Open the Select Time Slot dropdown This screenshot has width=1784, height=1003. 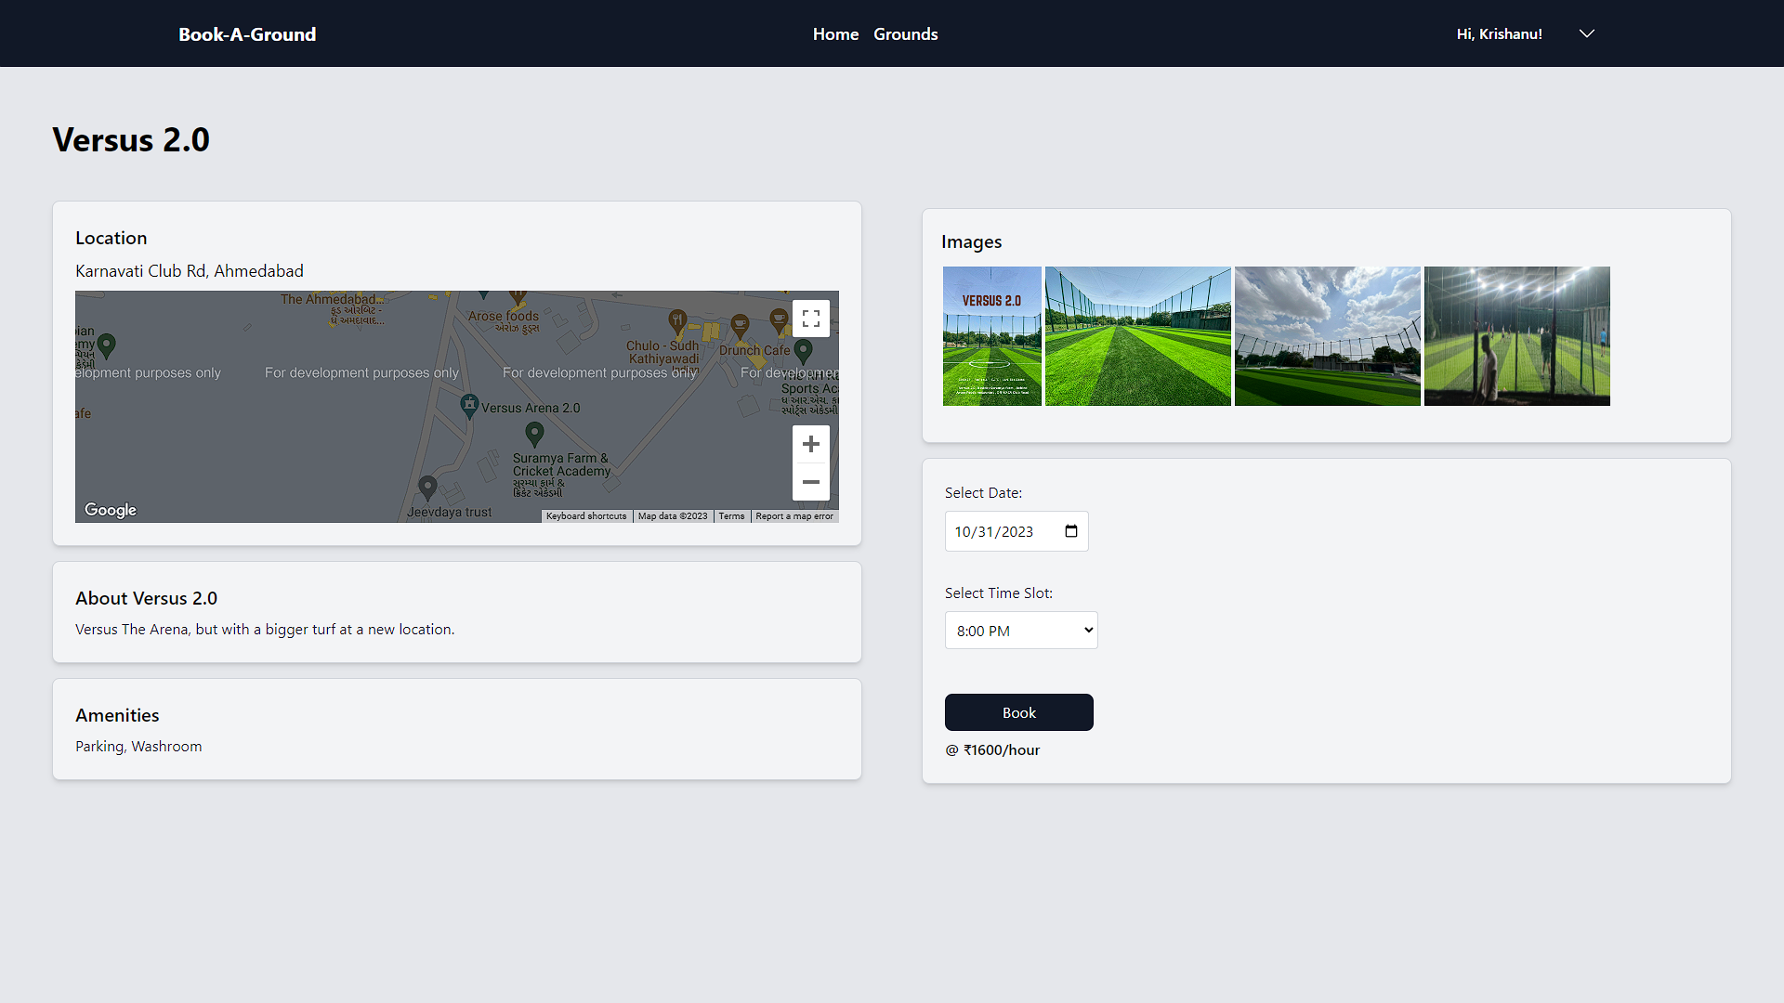1020,630
